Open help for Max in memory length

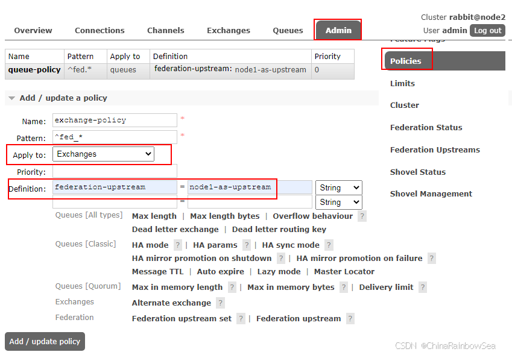point(232,287)
